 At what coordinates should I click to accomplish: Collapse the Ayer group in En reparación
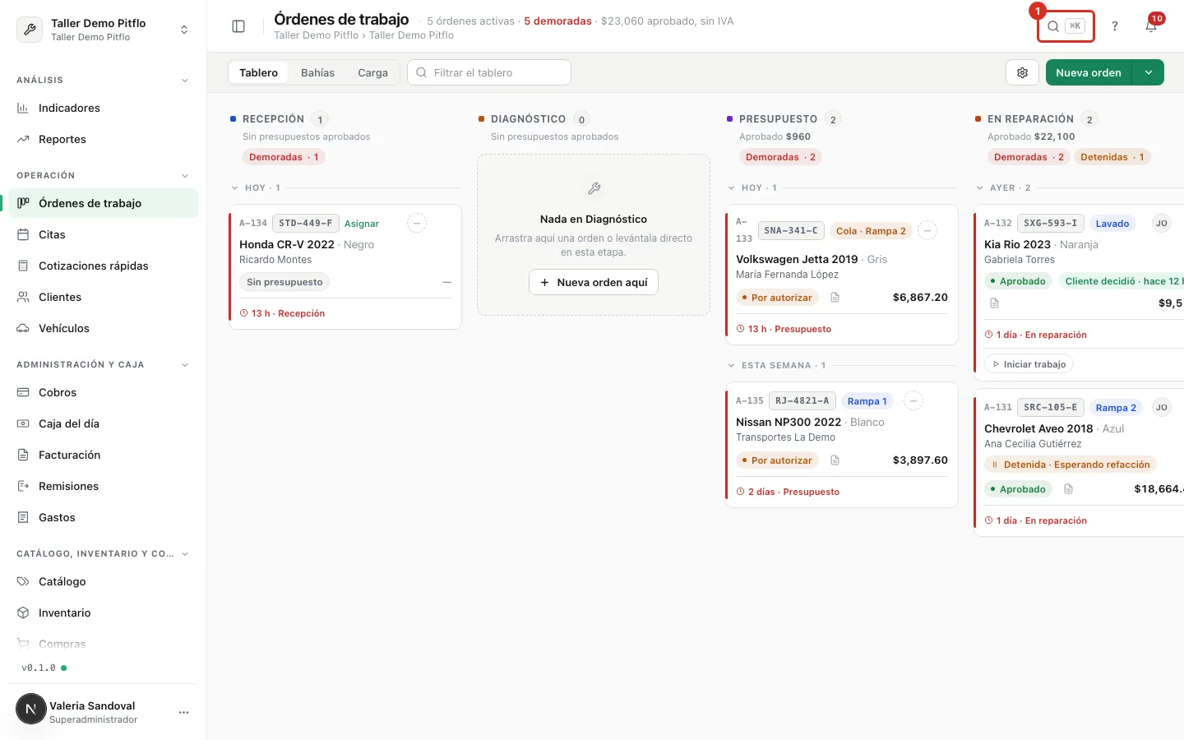980,188
